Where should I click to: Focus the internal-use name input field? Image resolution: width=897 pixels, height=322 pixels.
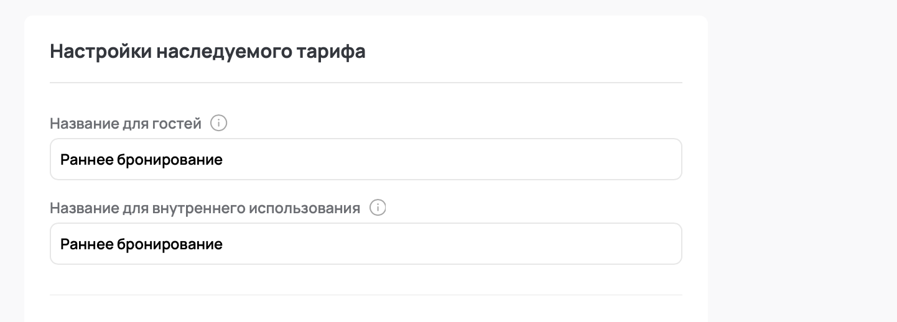click(x=366, y=244)
